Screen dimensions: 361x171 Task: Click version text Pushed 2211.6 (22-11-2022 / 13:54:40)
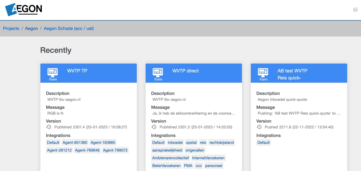[x=299, y=127]
